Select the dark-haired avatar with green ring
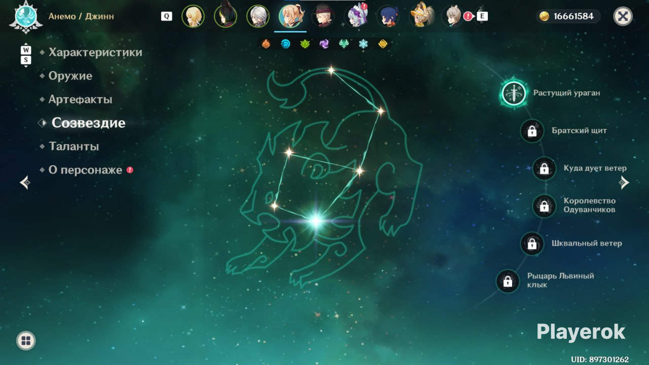The height and width of the screenshot is (365, 649). click(x=225, y=16)
